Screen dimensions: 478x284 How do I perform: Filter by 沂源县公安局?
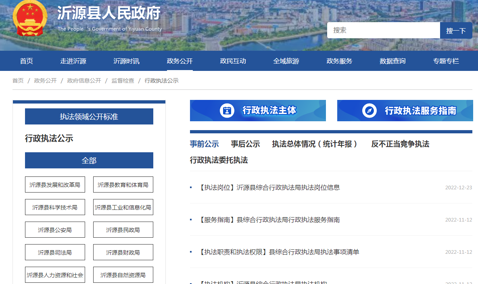click(x=55, y=230)
